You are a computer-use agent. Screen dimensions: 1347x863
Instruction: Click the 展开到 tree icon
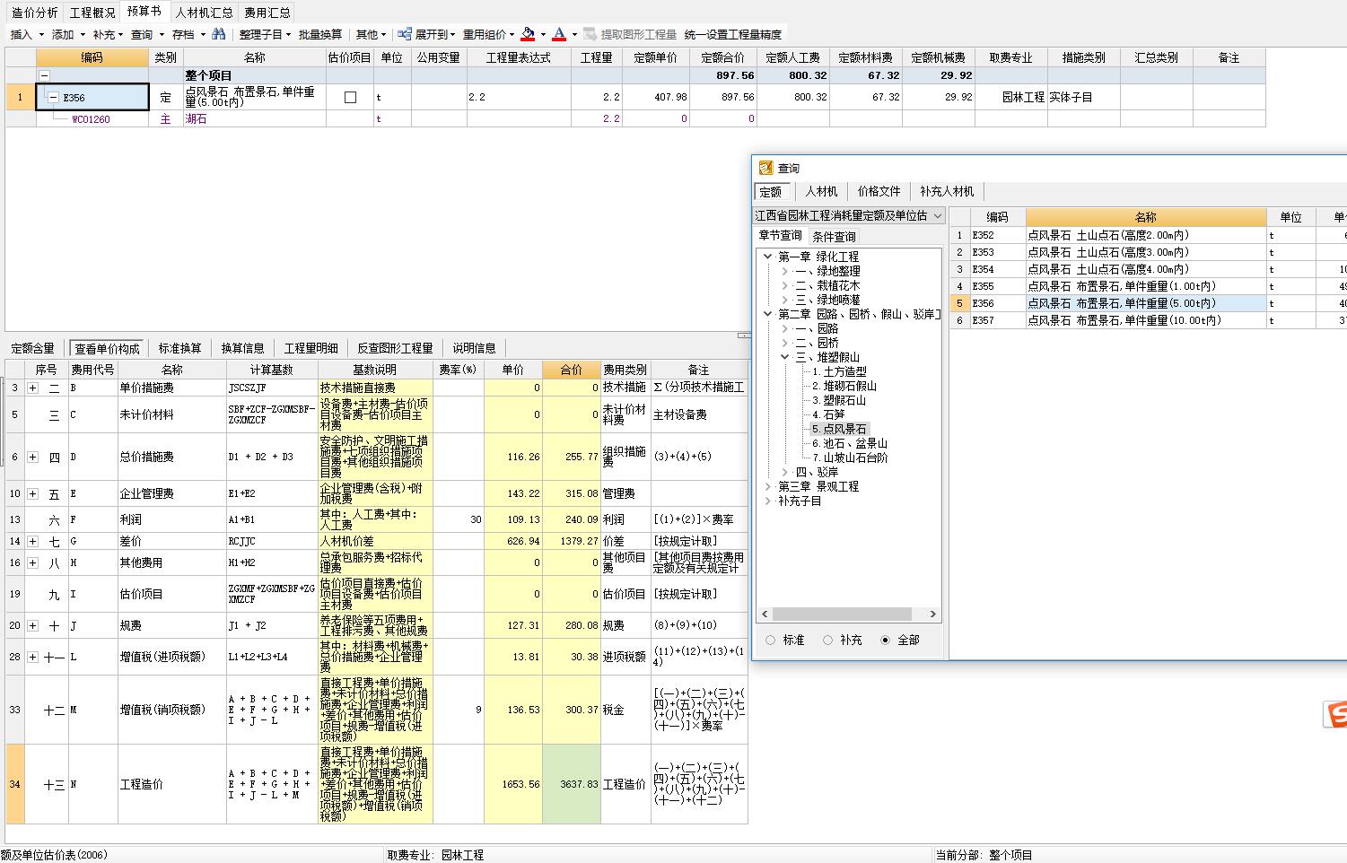[405, 34]
